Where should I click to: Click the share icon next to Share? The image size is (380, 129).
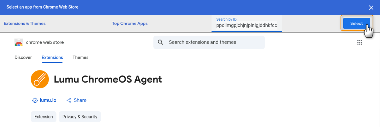click(x=69, y=100)
